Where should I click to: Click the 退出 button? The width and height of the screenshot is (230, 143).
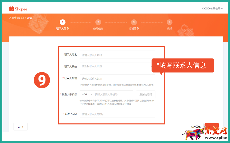coord(20,127)
